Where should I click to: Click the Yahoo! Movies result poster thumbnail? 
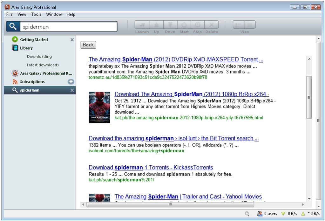(x=99, y=198)
